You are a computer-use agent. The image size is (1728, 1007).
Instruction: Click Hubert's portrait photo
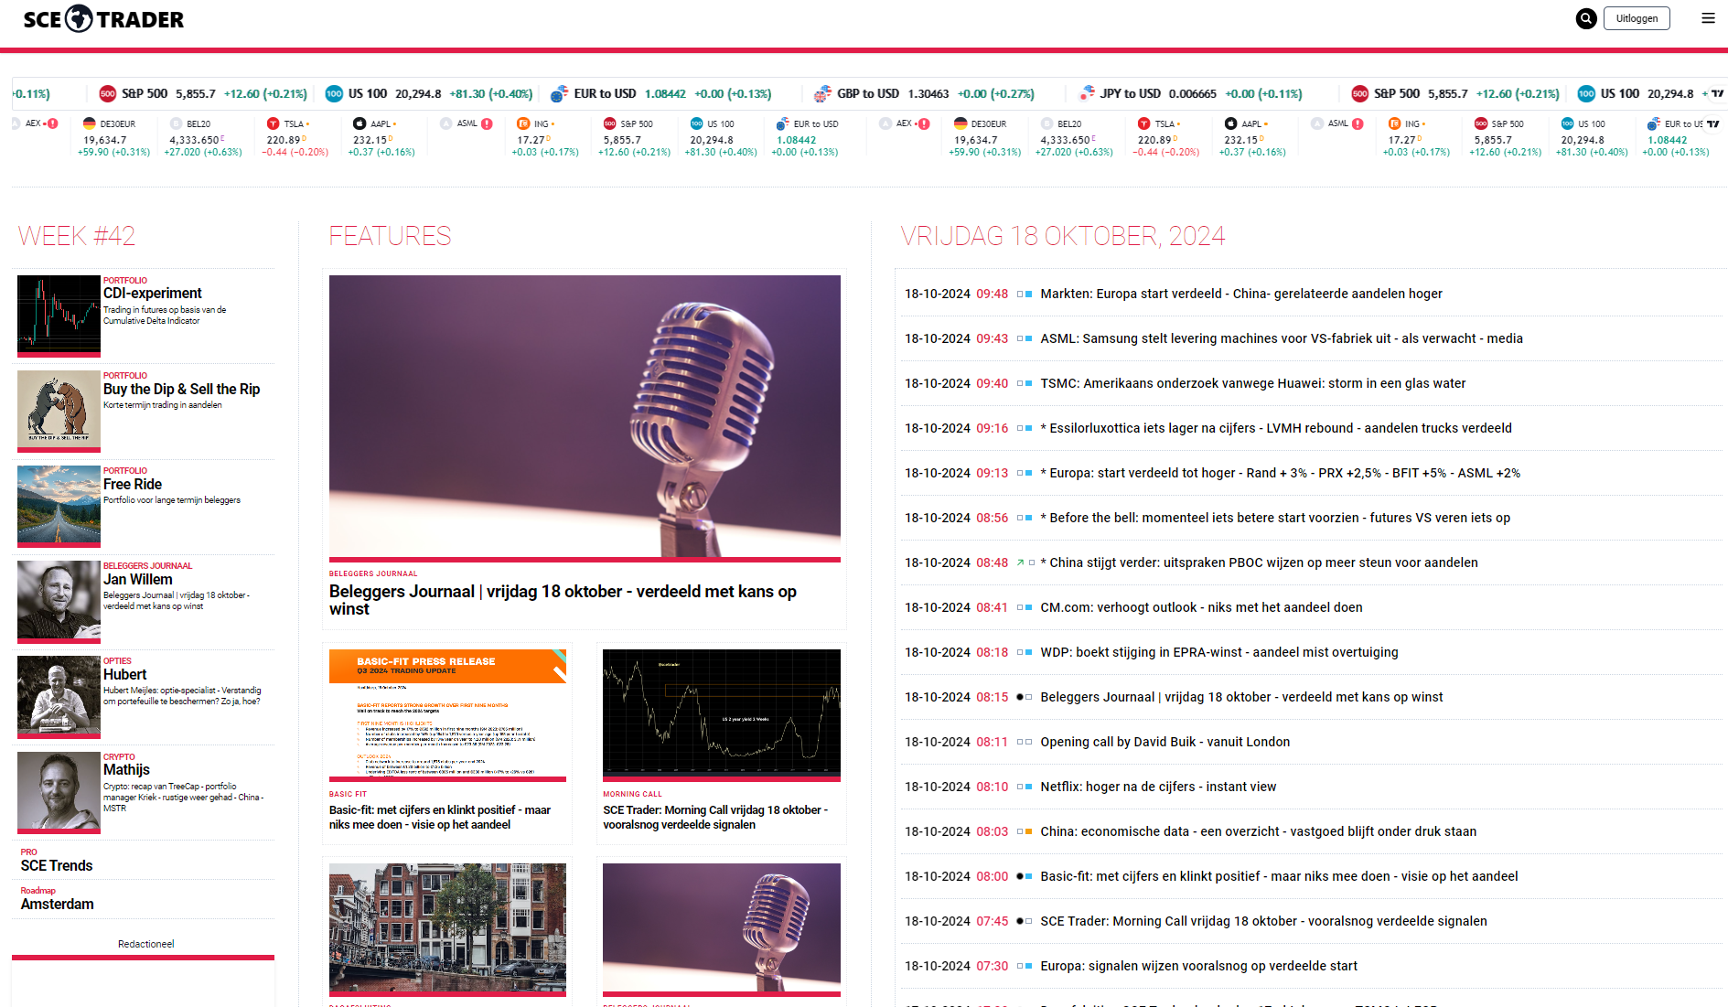pos(59,695)
